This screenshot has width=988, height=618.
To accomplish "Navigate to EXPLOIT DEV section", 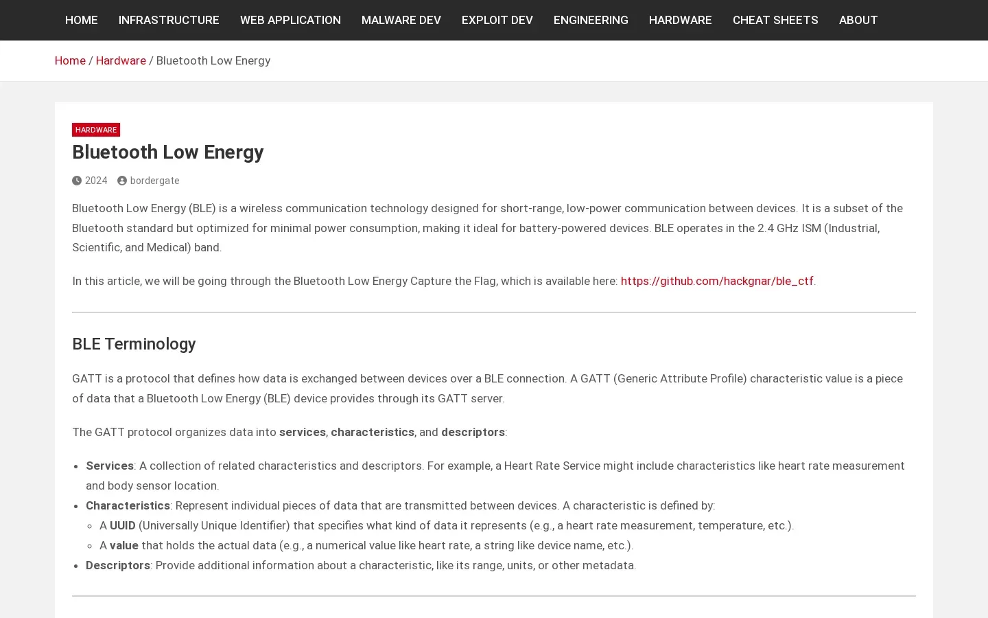I will (497, 20).
